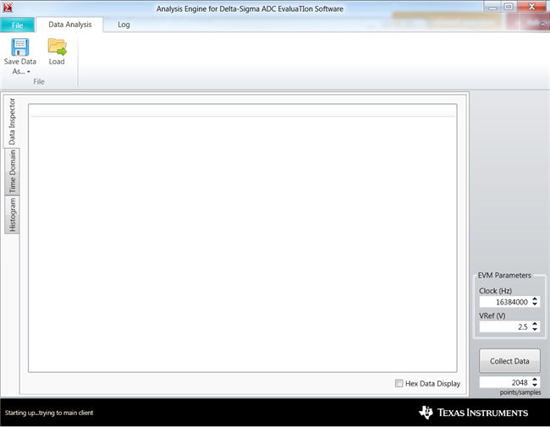Click the application icon in title bar
This screenshot has height=427, width=550.
(x=8, y=8)
